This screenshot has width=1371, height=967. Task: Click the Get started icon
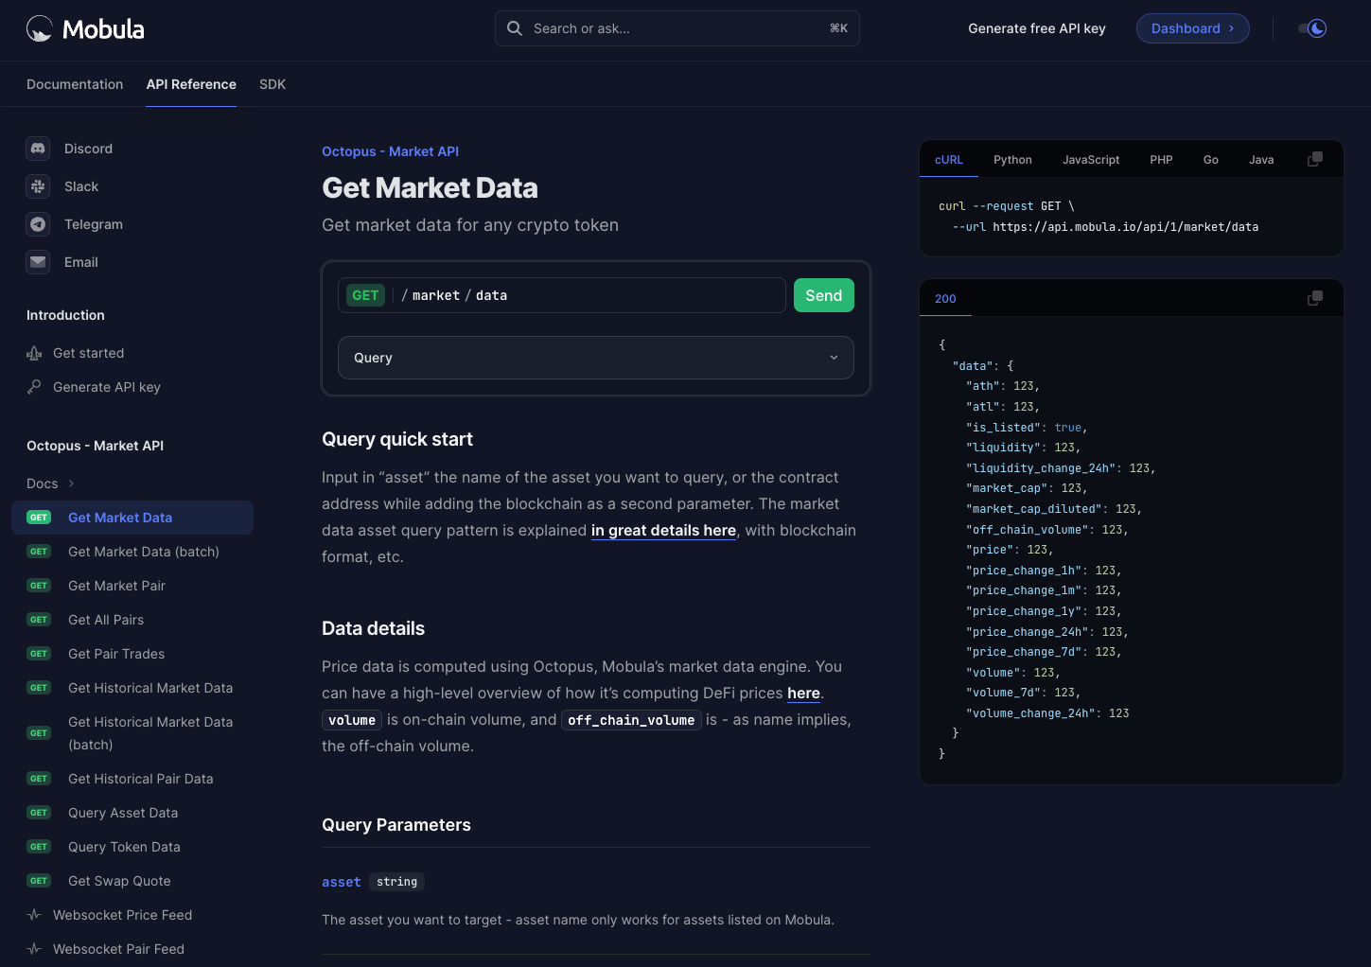34,353
